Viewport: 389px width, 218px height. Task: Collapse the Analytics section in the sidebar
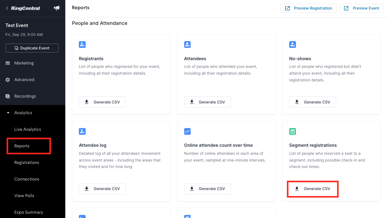click(8, 113)
